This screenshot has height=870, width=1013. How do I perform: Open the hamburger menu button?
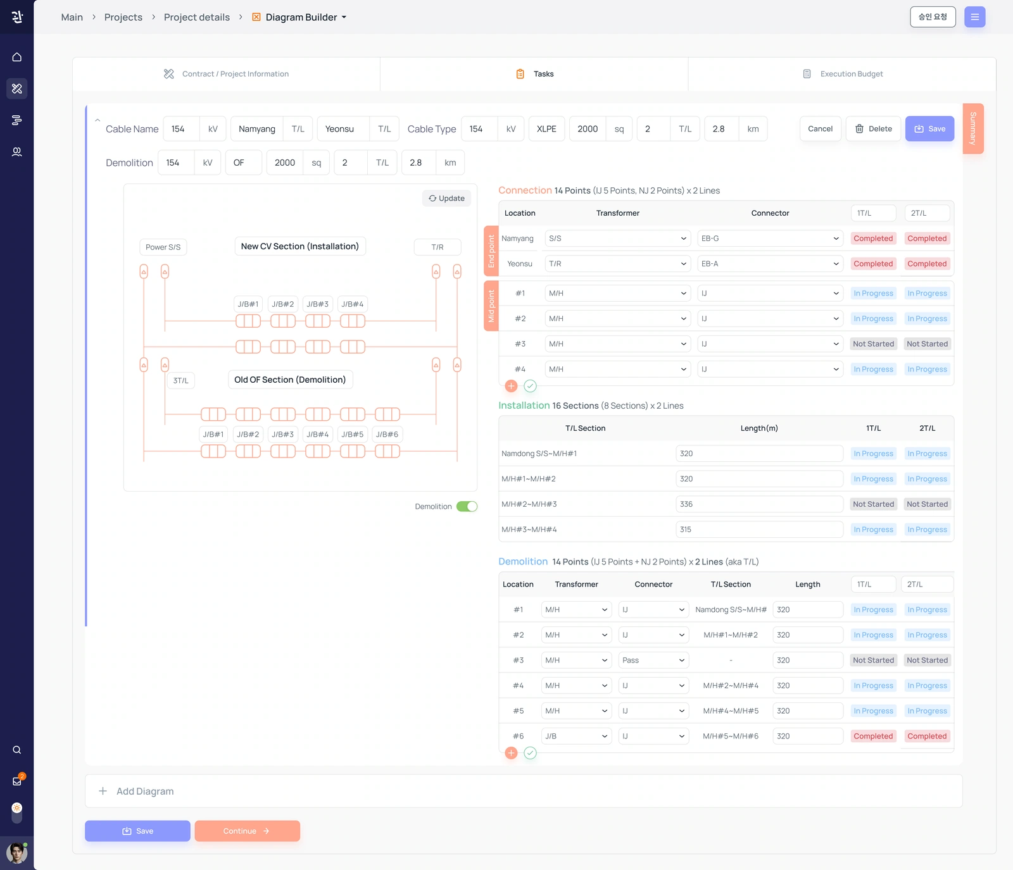click(975, 17)
